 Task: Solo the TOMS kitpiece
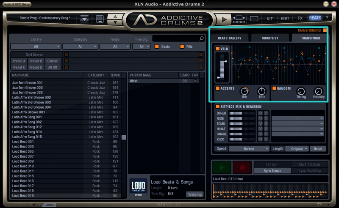pyautogui.click(x=266, y=123)
